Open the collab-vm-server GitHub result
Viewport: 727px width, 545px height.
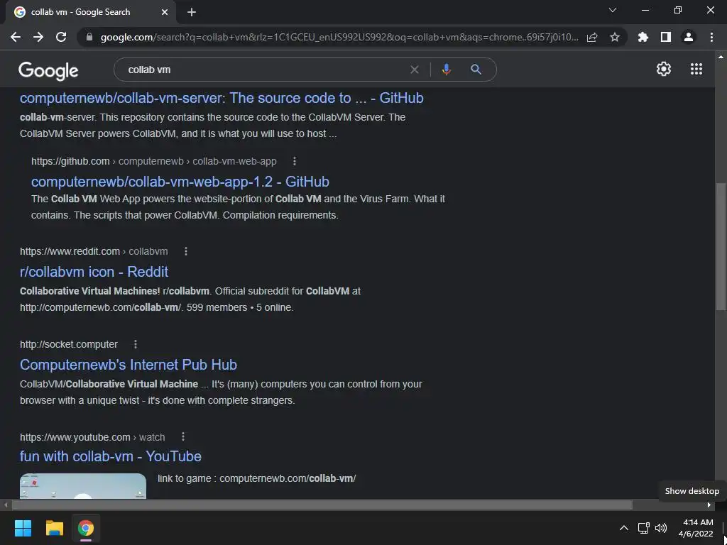point(222,98)
